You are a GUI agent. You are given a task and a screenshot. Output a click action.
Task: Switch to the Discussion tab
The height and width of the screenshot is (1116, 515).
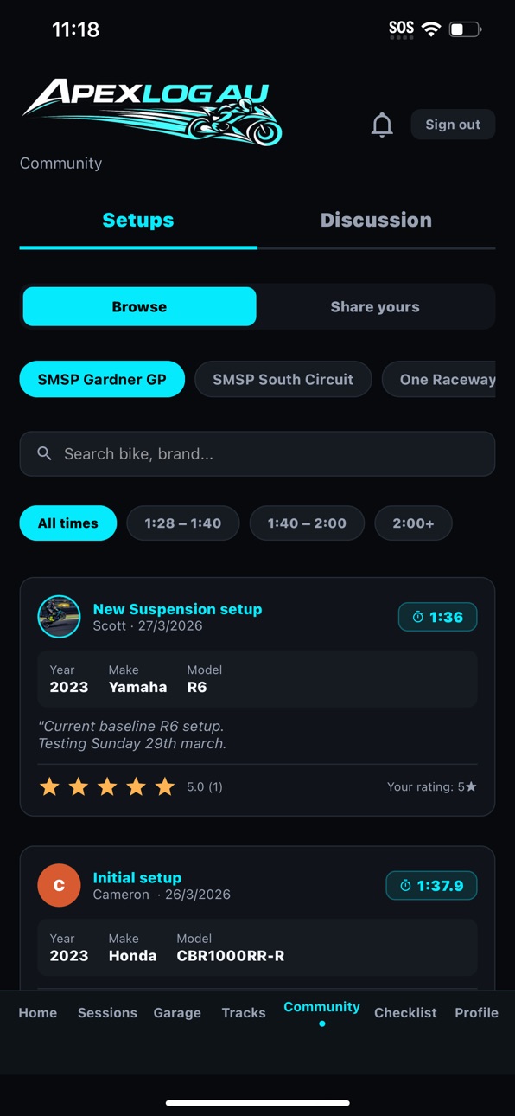point(376,220)
